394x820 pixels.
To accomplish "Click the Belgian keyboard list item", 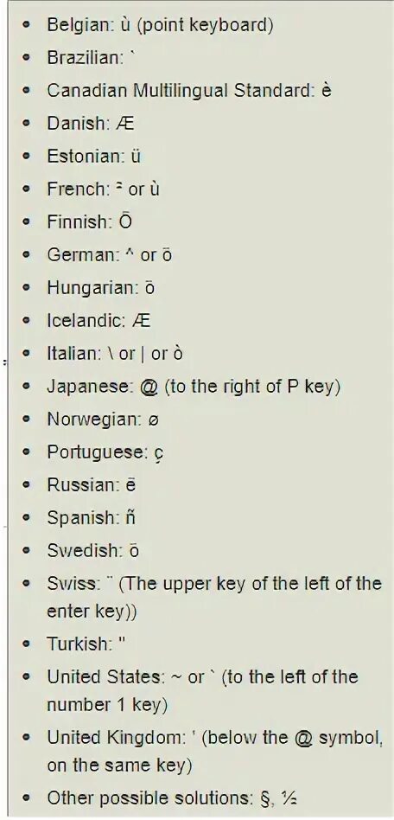I will [x=160, y=24].
